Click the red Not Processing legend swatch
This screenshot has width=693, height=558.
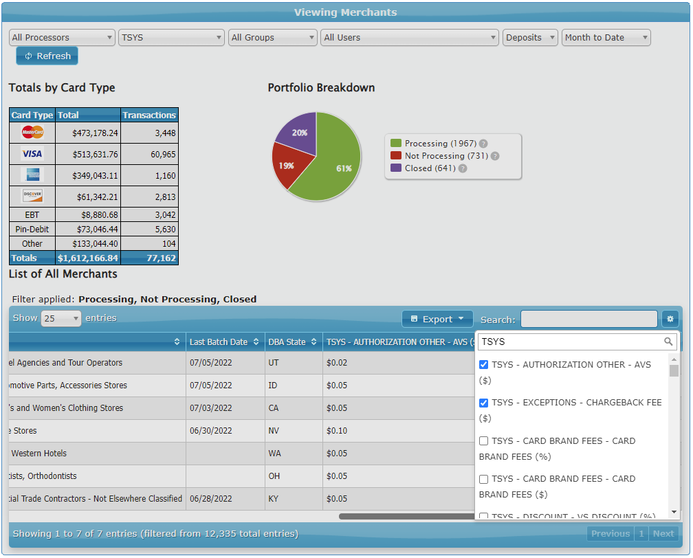[x=396, y=155]
